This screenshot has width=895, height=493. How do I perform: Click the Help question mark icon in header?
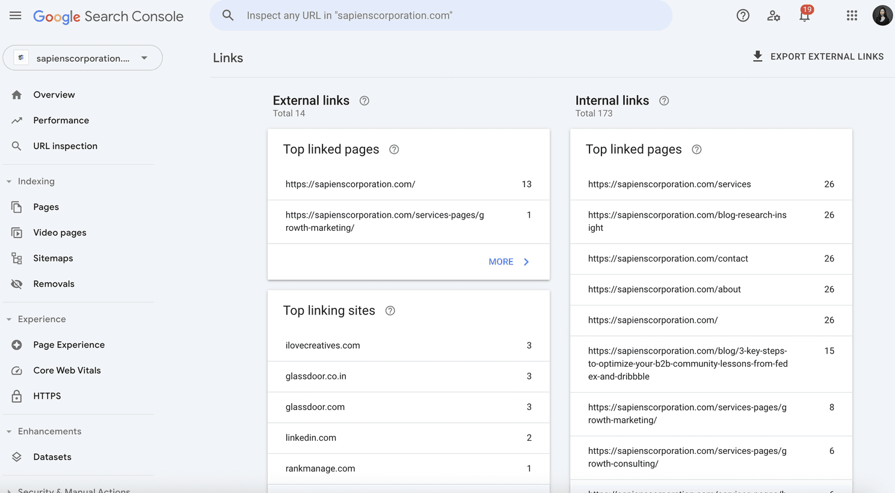pyautogui.click(x=743, y=16)
